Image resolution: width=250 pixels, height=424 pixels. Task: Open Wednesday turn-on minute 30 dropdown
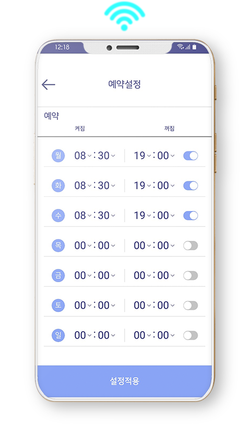click(106, 216)
